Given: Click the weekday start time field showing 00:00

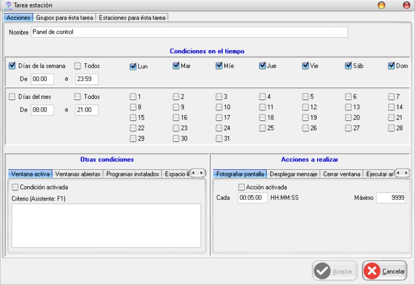Looking at the screenshot, I should click(42, 79).
